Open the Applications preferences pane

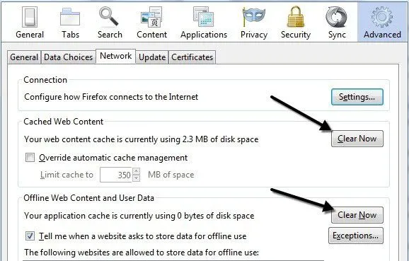point(204,22)
